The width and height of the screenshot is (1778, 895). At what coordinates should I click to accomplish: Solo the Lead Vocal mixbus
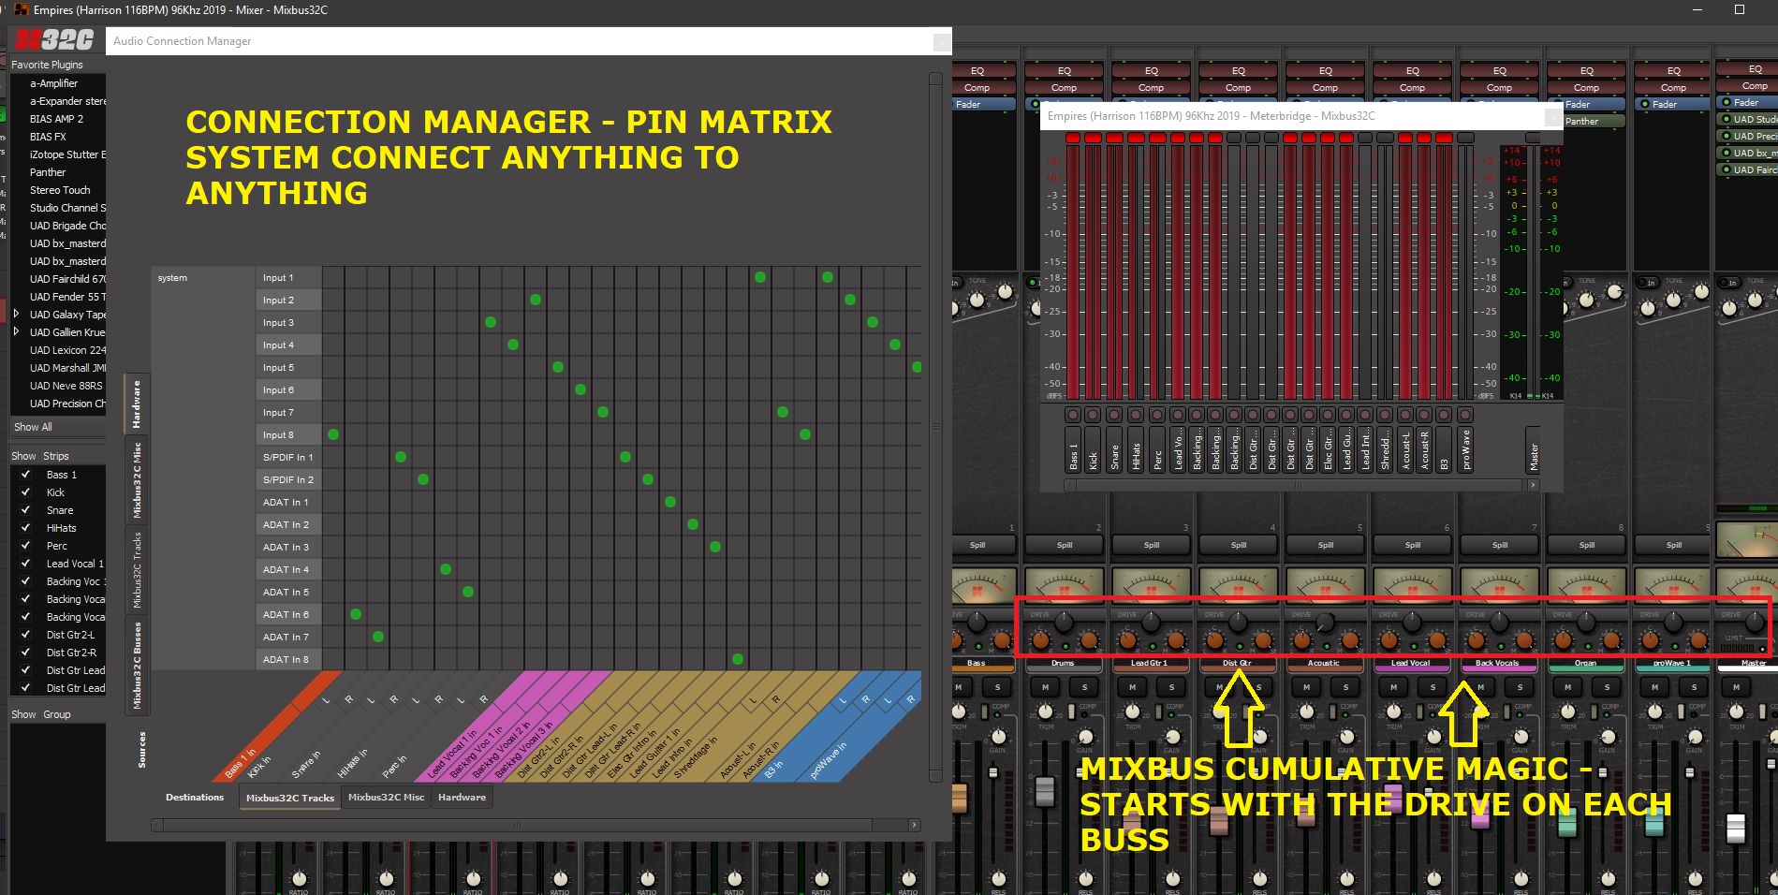coord(1433,686)
